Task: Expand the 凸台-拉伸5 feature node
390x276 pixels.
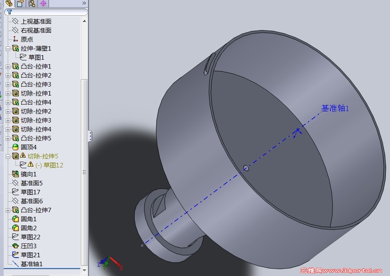Action: pos(8,138)
